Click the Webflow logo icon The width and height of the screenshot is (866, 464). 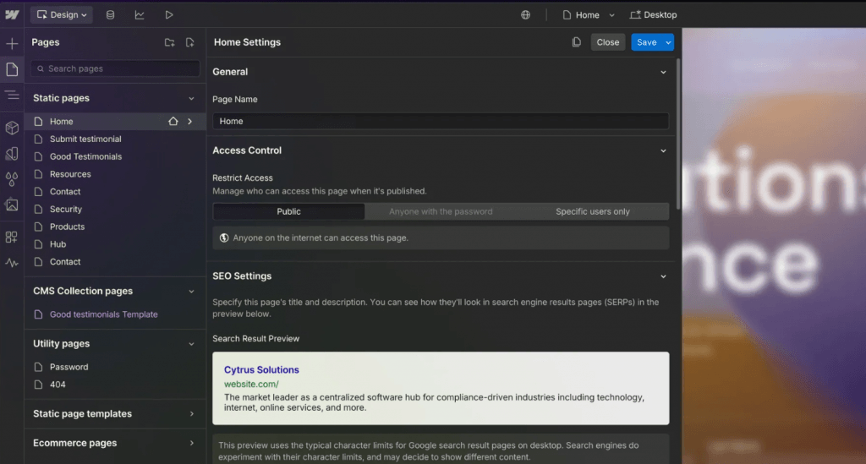click(12, 15)
